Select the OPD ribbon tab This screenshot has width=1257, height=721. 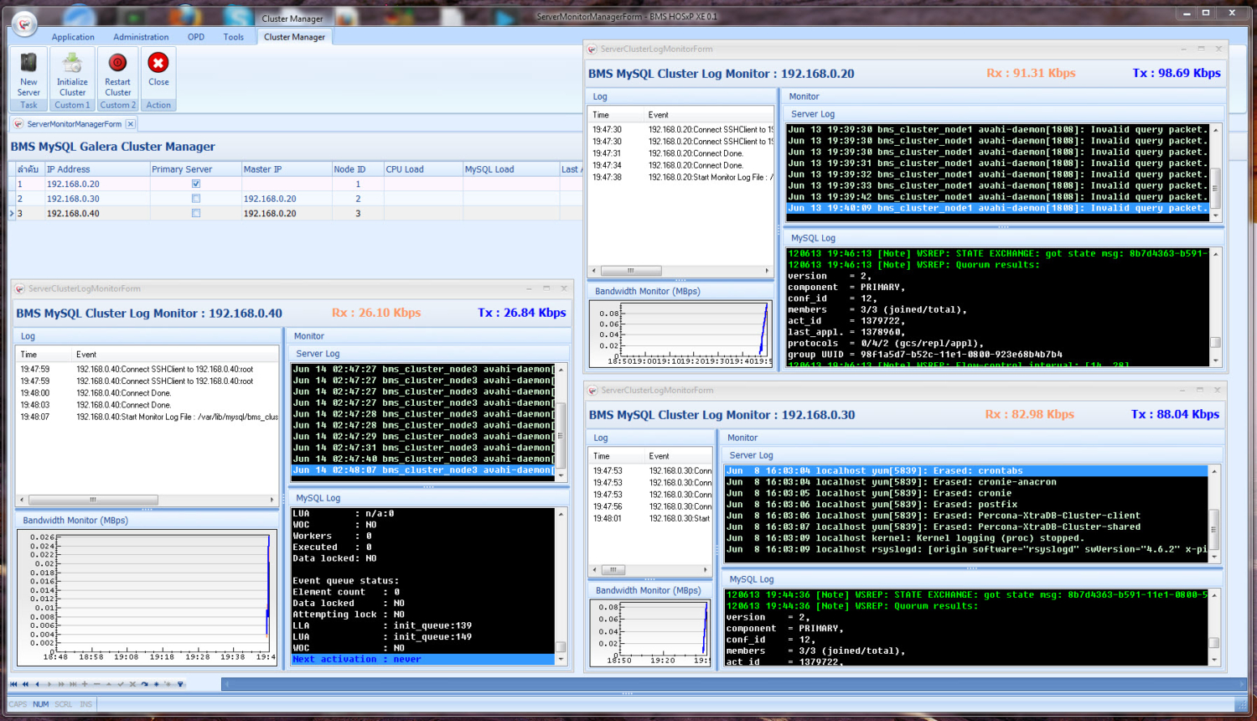[x=196, y=37]
